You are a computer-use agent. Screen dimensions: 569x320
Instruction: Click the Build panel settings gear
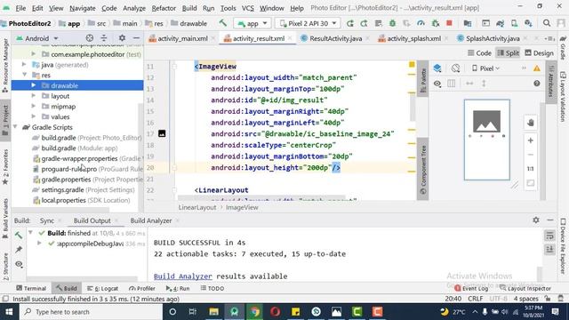point(536,220)
